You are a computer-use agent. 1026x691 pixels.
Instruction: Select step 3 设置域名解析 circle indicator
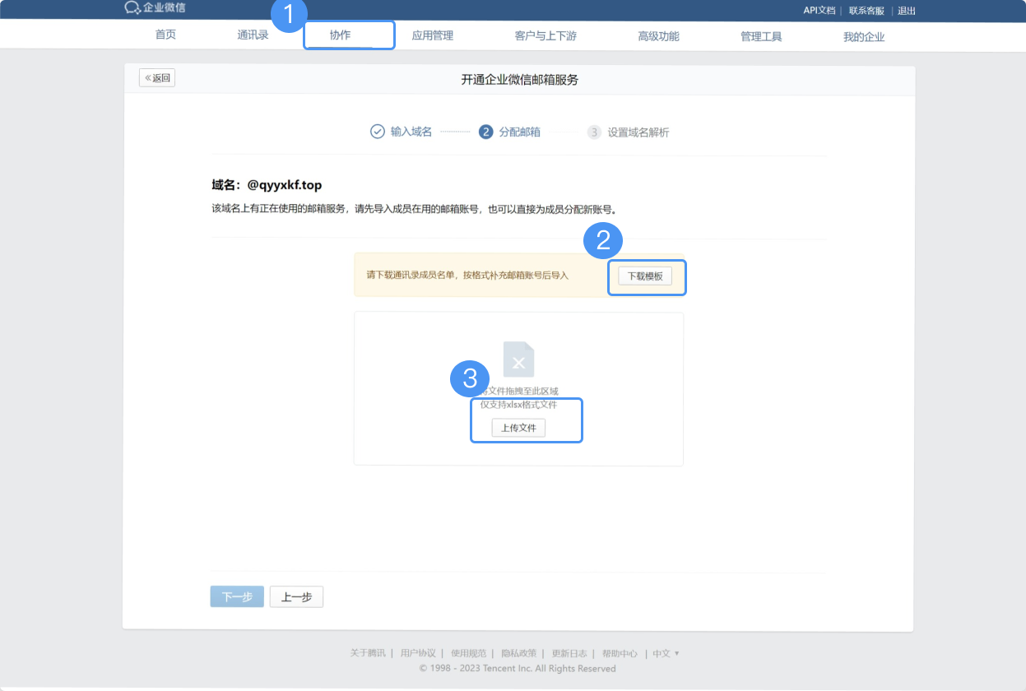tap(594, 132)
